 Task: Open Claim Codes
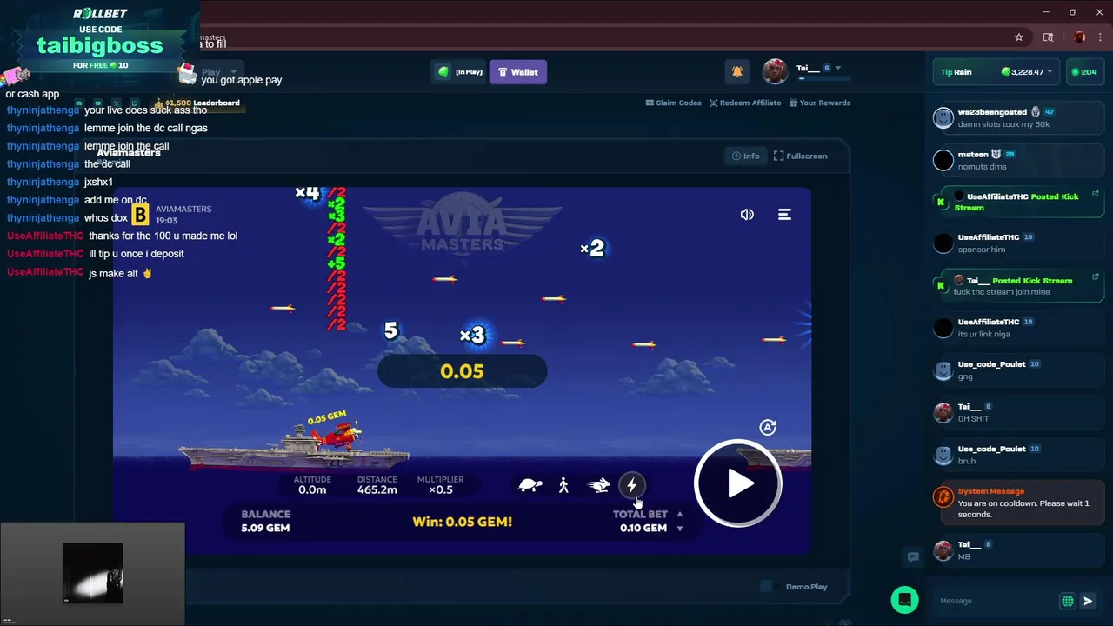pos(673,103)
